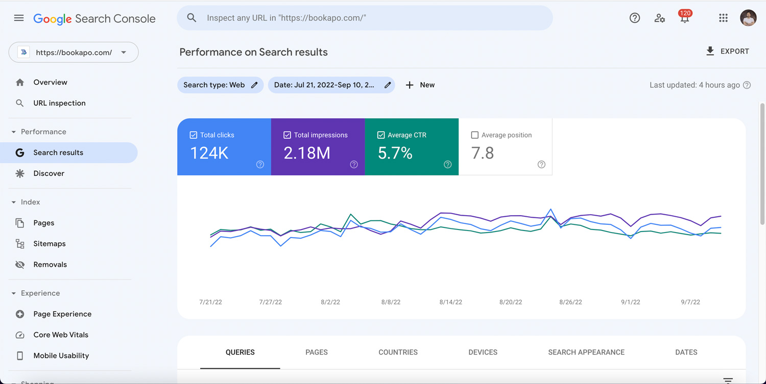Collapse the Index section
The width and height of the screenshot is (766, 384).
[x=14, y=202]
